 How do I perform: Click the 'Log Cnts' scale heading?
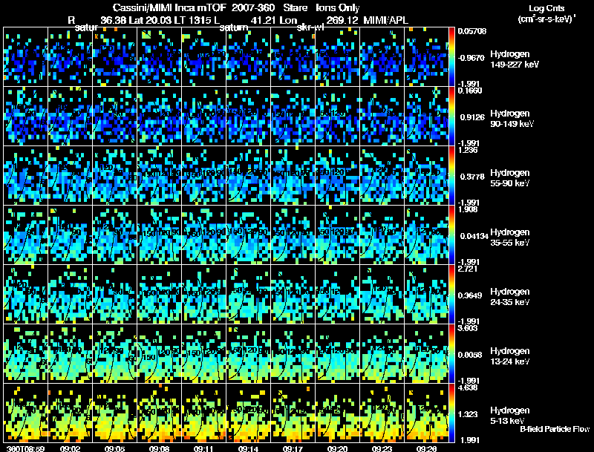[546, 8]
